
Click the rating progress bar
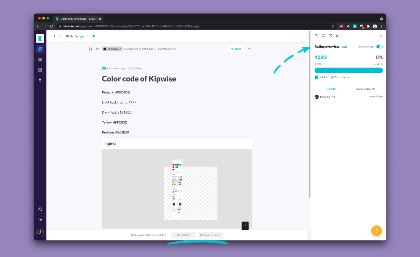coord(348,70)
